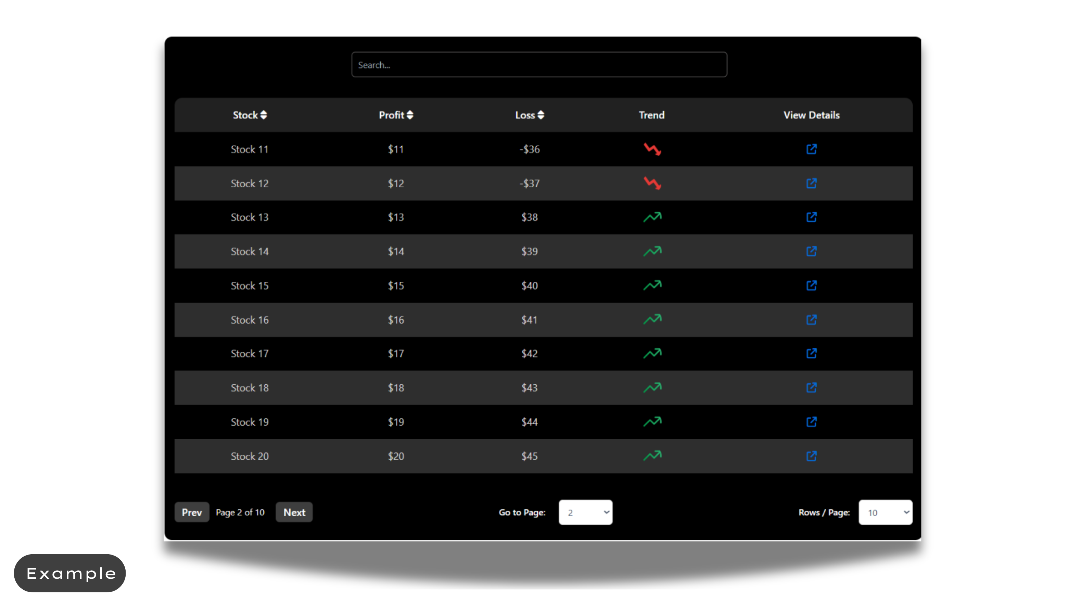Screen dimensions: 1068x600
Task: Open the Rows / Page dropdown
Action: point(885,512)
